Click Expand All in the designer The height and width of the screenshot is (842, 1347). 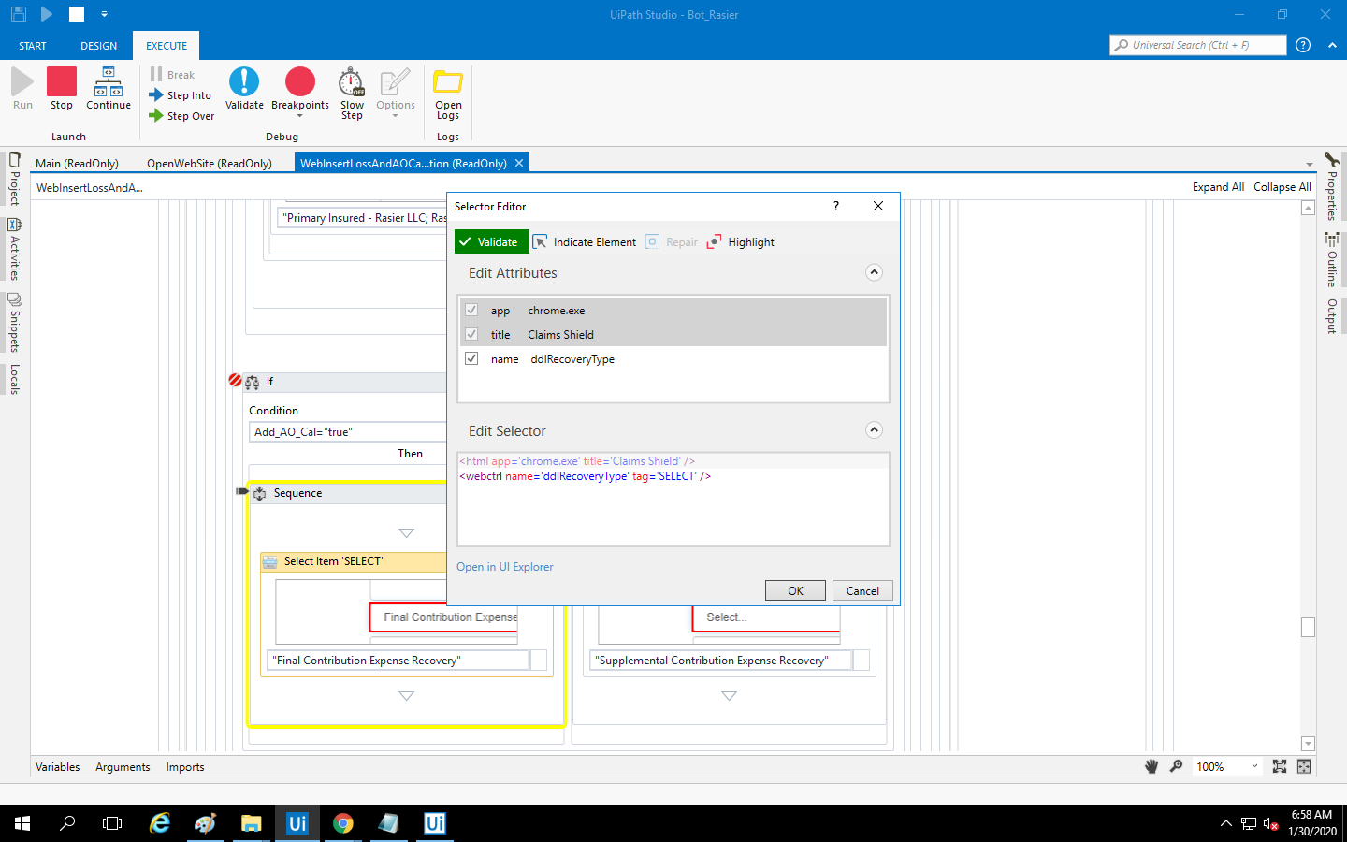click(1218, 187)
